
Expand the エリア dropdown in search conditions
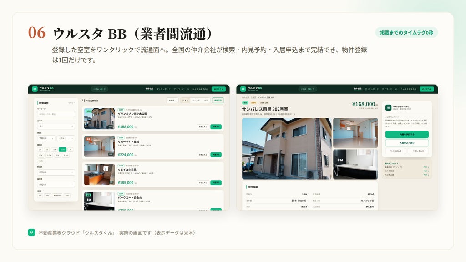[56, 126]
